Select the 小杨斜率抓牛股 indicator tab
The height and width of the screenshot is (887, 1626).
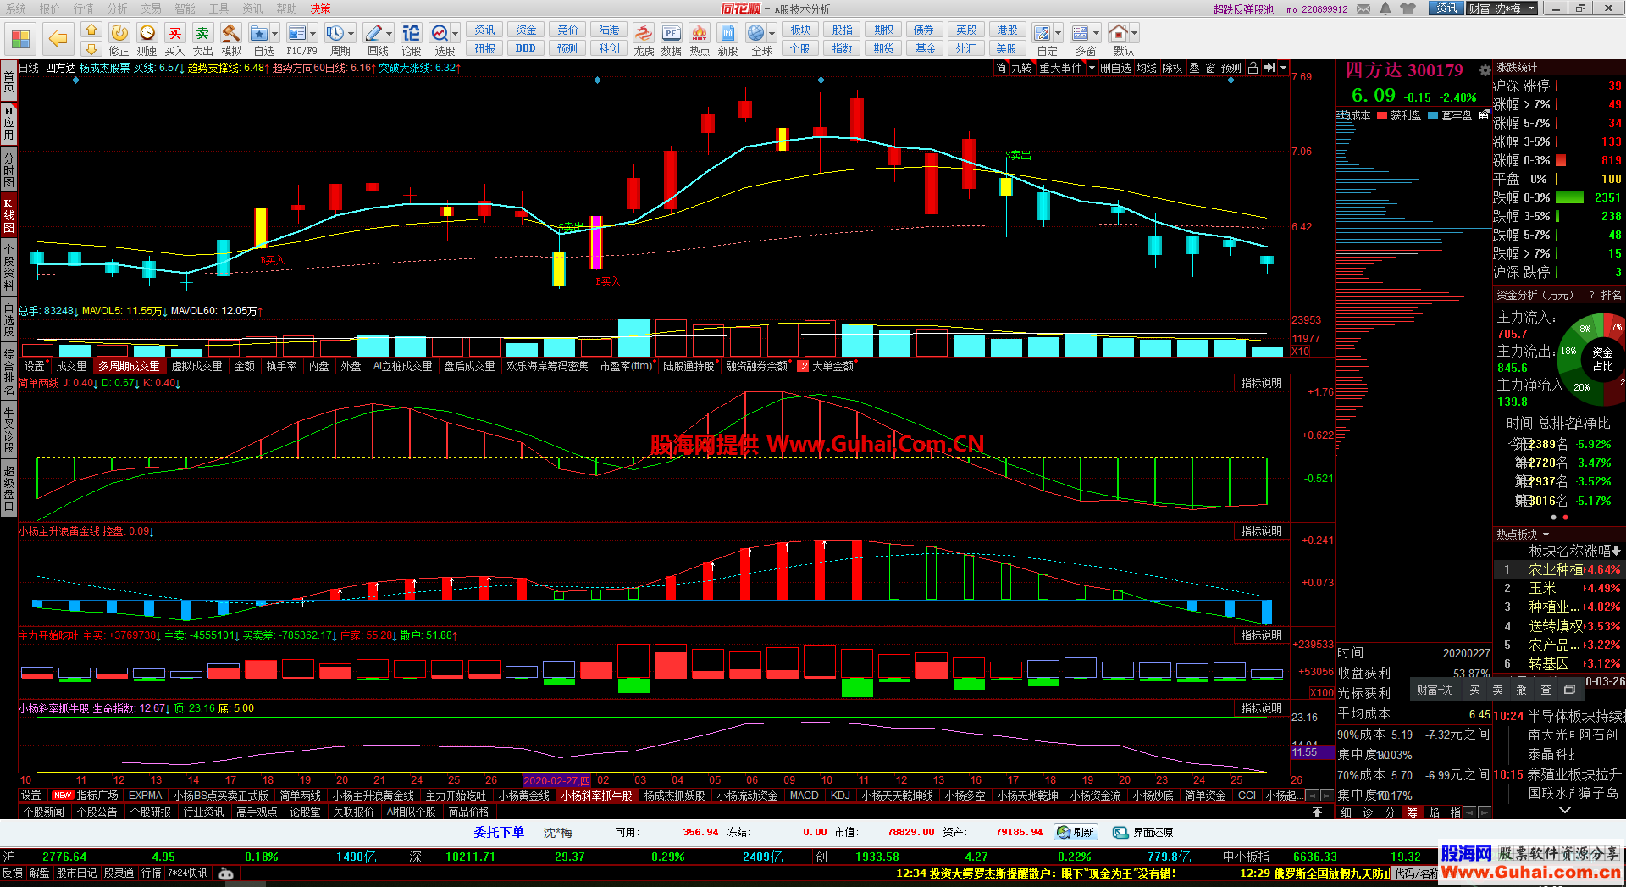pos(597,796)
